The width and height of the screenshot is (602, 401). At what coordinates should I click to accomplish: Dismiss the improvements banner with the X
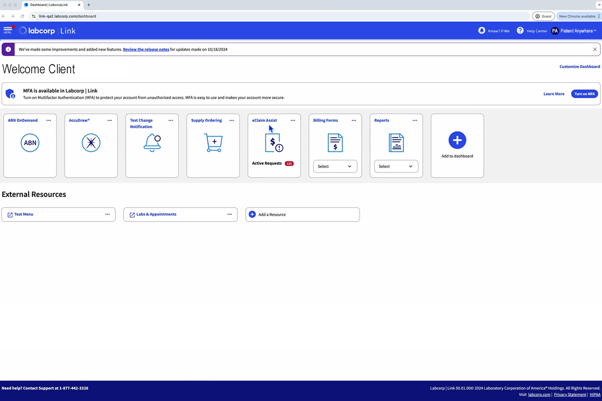click(594, 49)
